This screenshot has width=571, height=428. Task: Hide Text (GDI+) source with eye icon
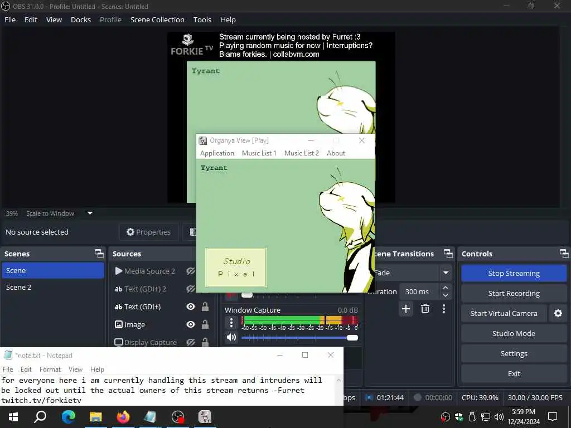(191, 307)
